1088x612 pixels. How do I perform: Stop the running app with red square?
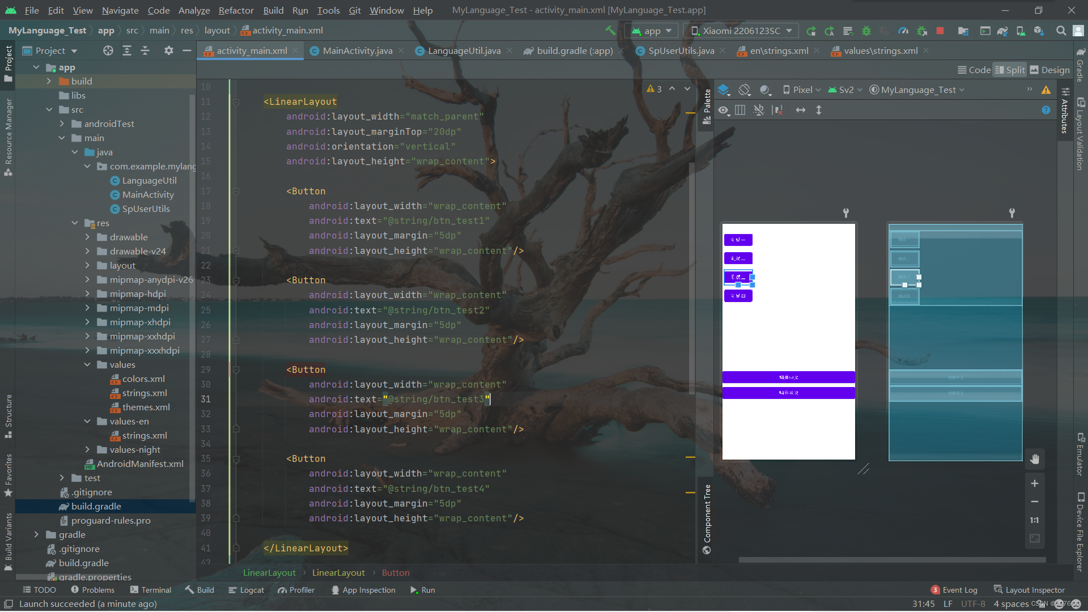[x=940, y=31]
